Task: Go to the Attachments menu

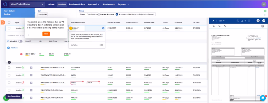Action: [x=109, y=4]
